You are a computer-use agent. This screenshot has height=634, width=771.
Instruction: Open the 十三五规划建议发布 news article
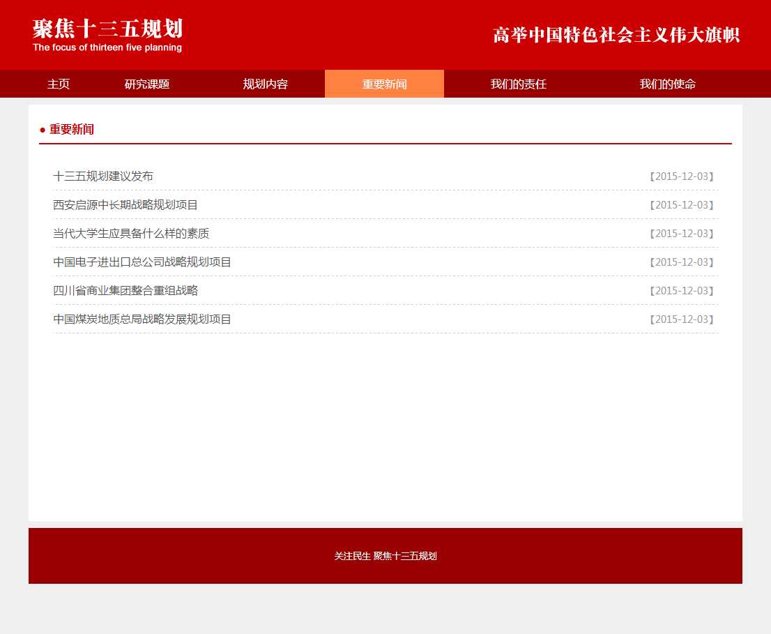click(103, 176)
